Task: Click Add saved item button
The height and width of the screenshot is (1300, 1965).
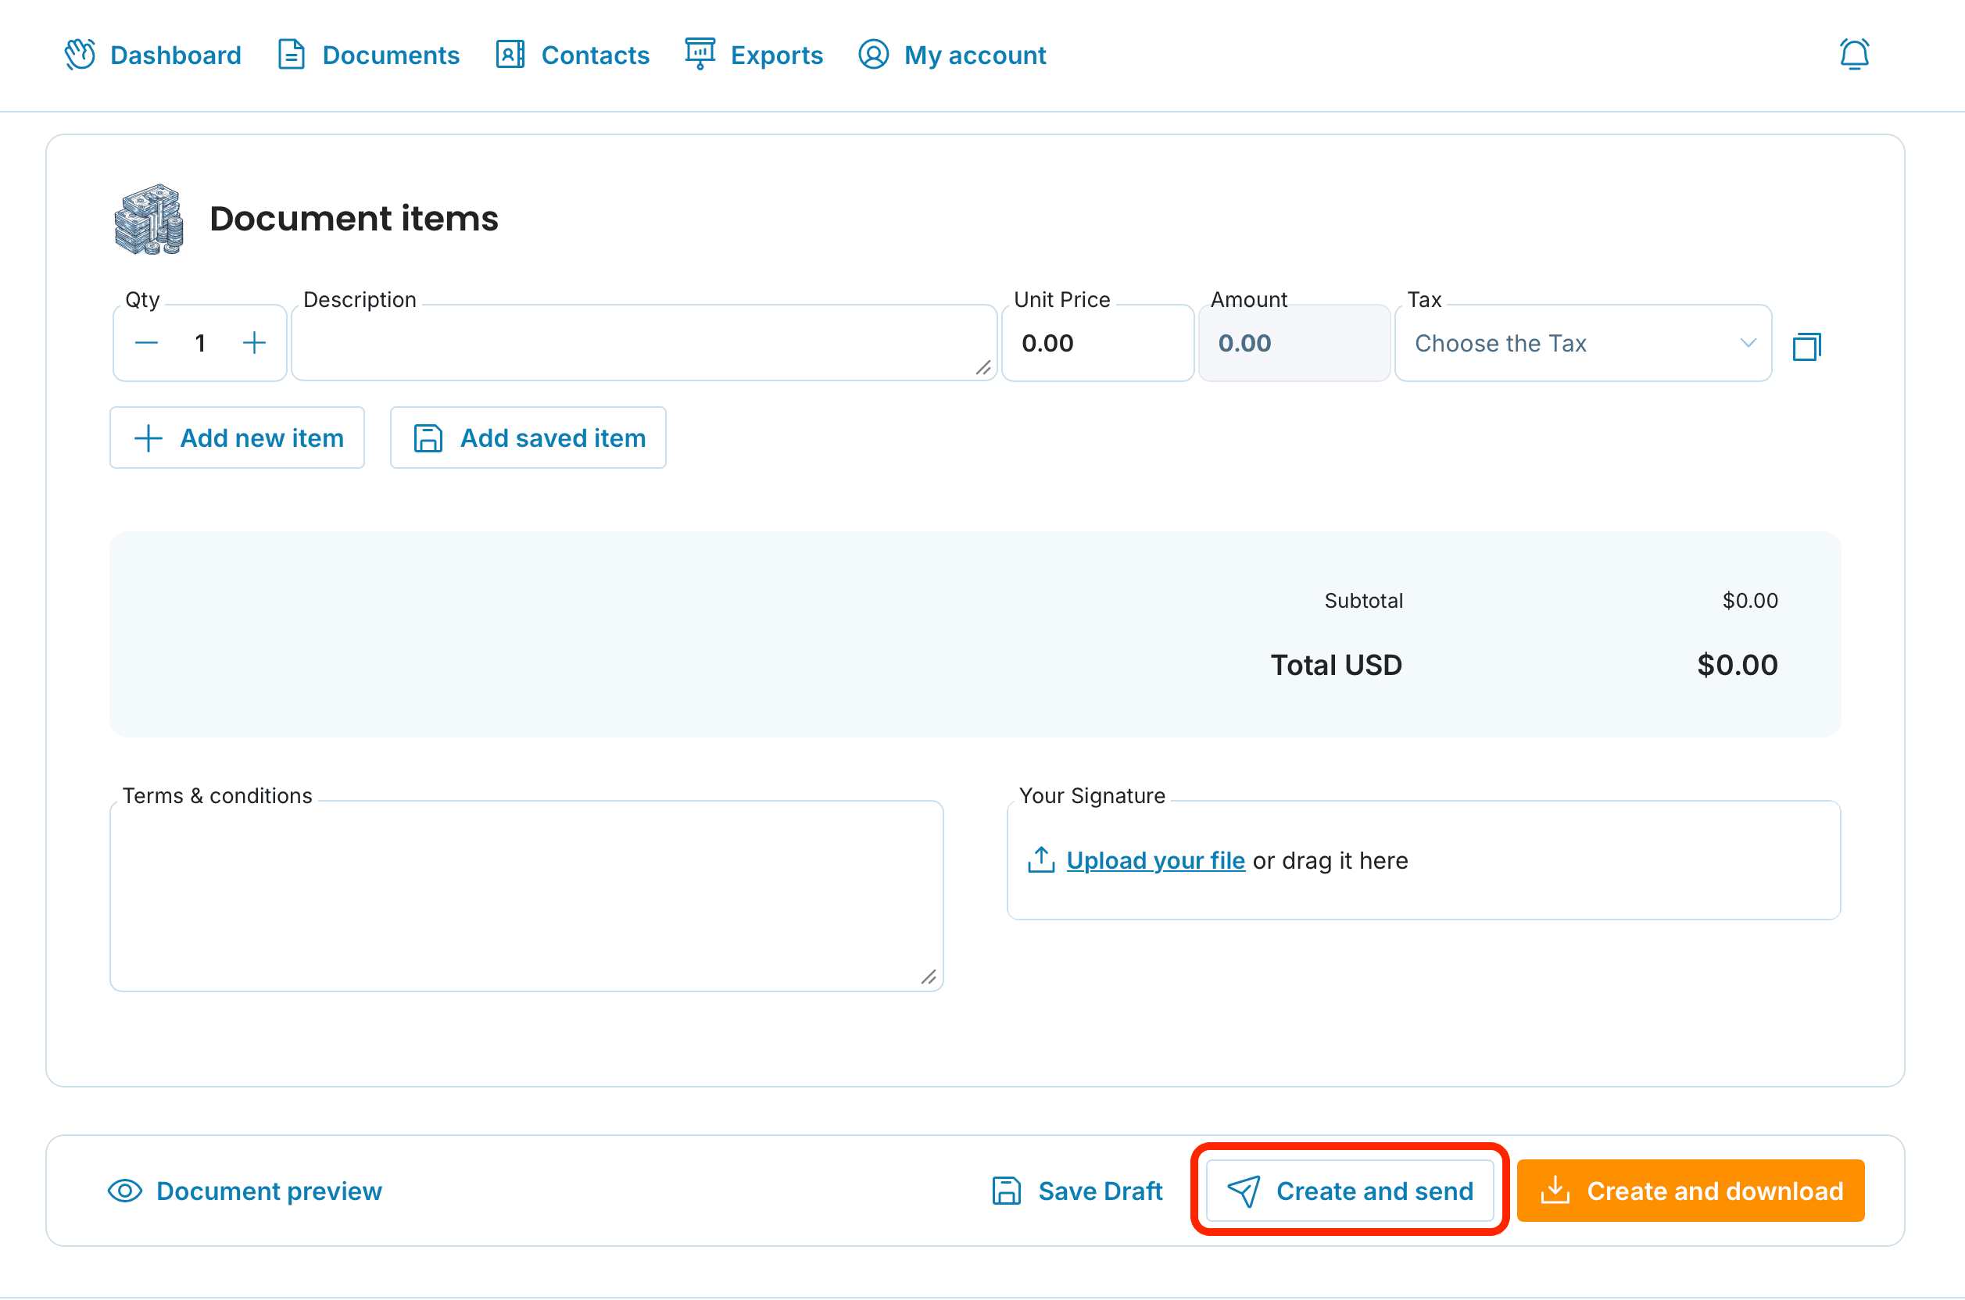Action: pos(528,437)
